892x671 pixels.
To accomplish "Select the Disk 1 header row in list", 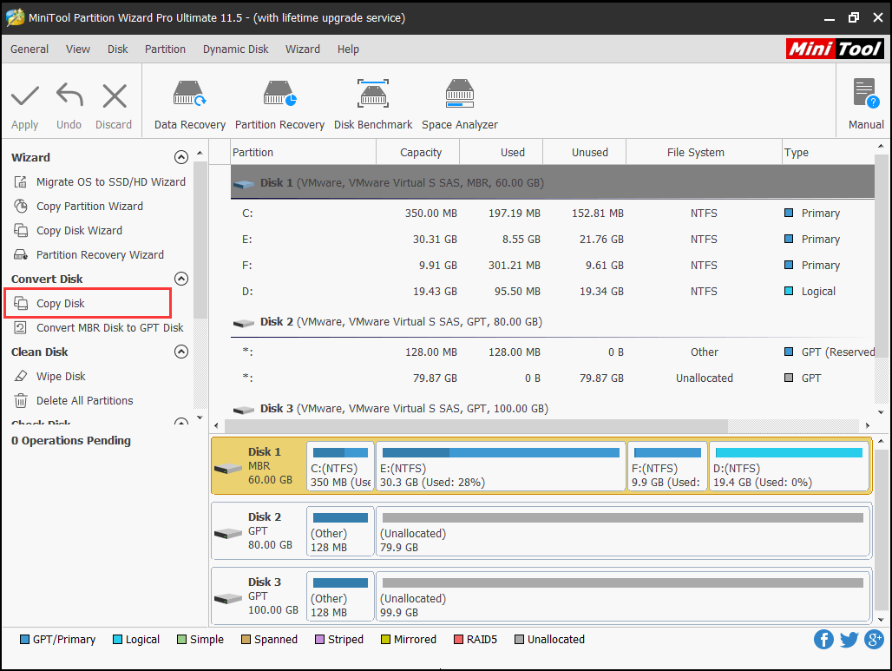I will [x=553, y=182].
